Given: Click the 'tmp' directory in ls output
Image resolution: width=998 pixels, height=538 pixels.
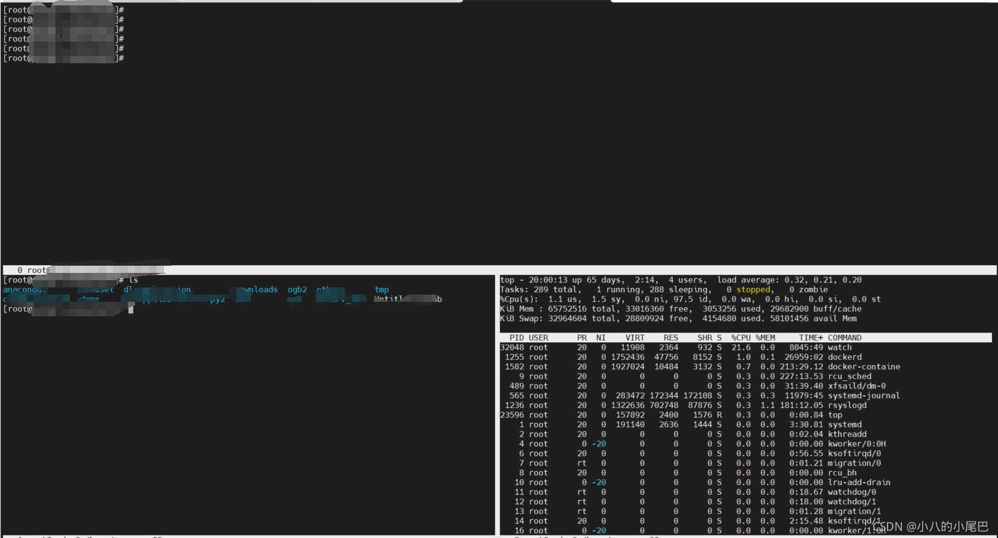Looking at the screenshot, I should 382,290.
